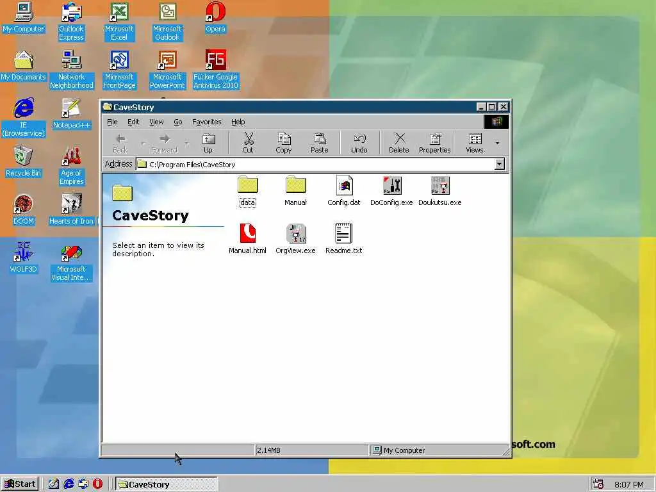This screenshot has height=492, width=656.
Task: Expand the address bar dropdown
Action: click(500, 165)
